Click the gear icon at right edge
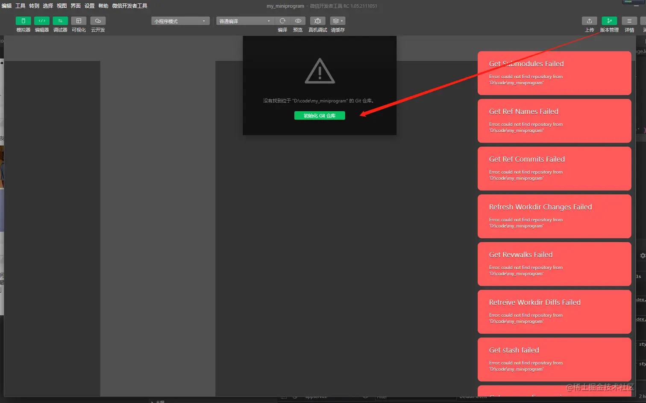 pos(643,255)
